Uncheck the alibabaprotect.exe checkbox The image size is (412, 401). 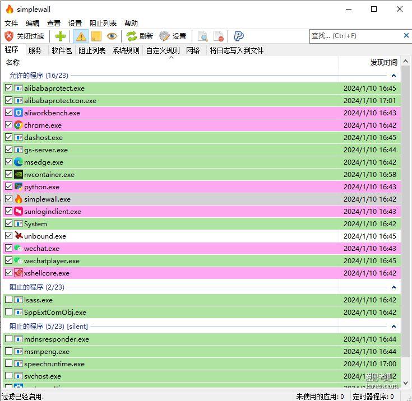8,88
